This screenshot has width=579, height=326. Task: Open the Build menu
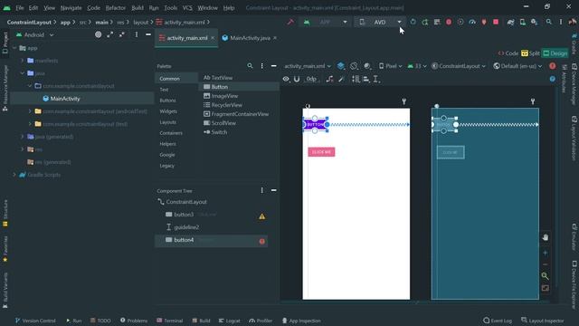[138, 8]
